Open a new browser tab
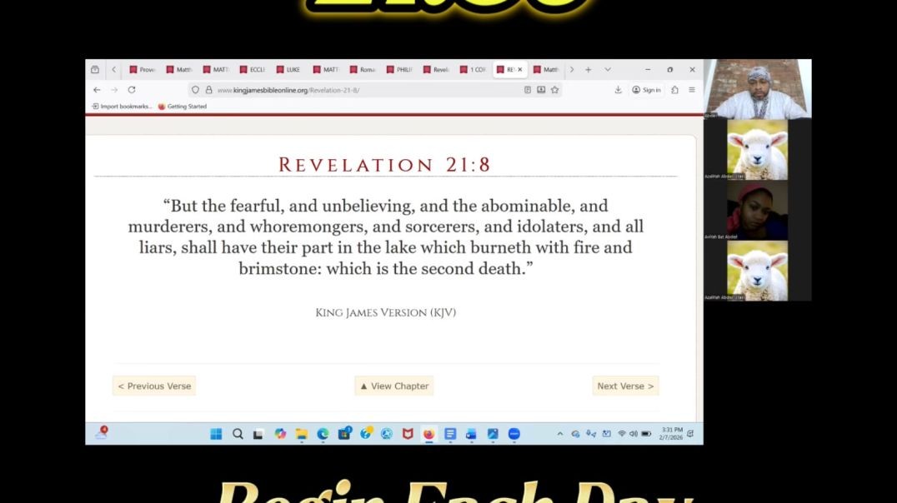Image resolution: width=897 pixels, height=503 pixels. tap(588, 70)
